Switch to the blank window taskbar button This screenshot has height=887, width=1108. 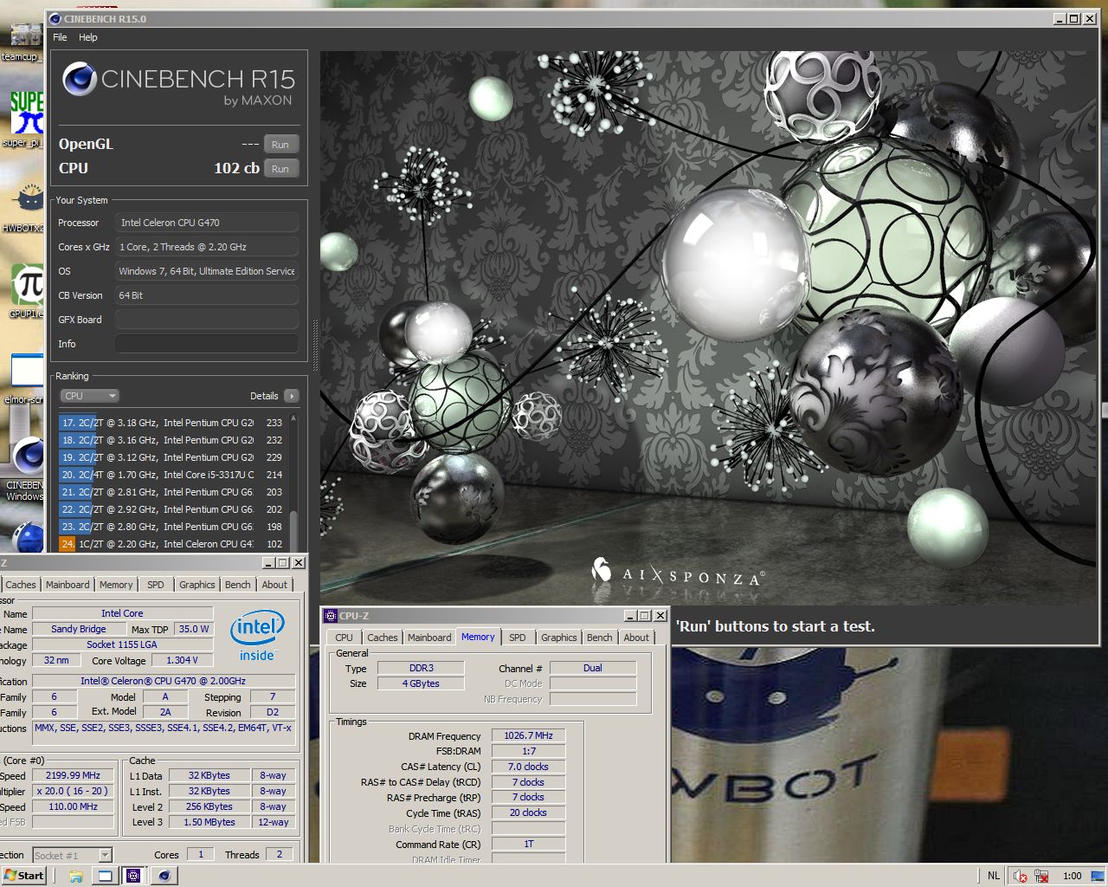(105, 876)
